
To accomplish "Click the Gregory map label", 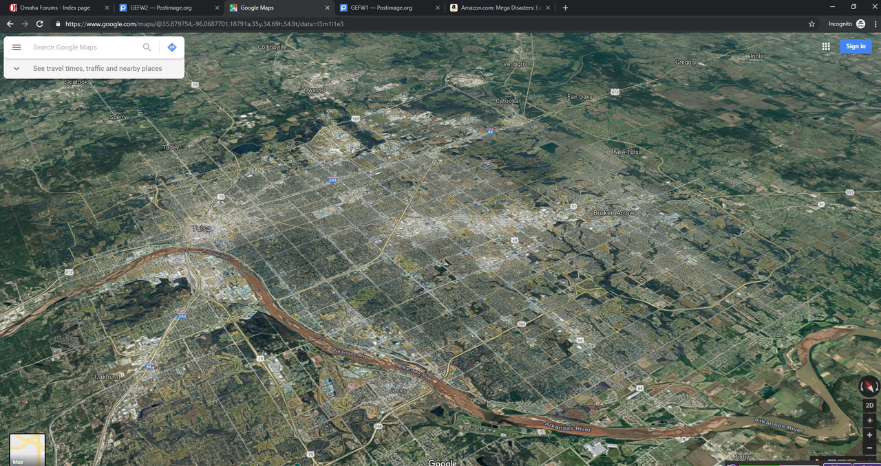I will pyautogui.click(x=686, y=63).
